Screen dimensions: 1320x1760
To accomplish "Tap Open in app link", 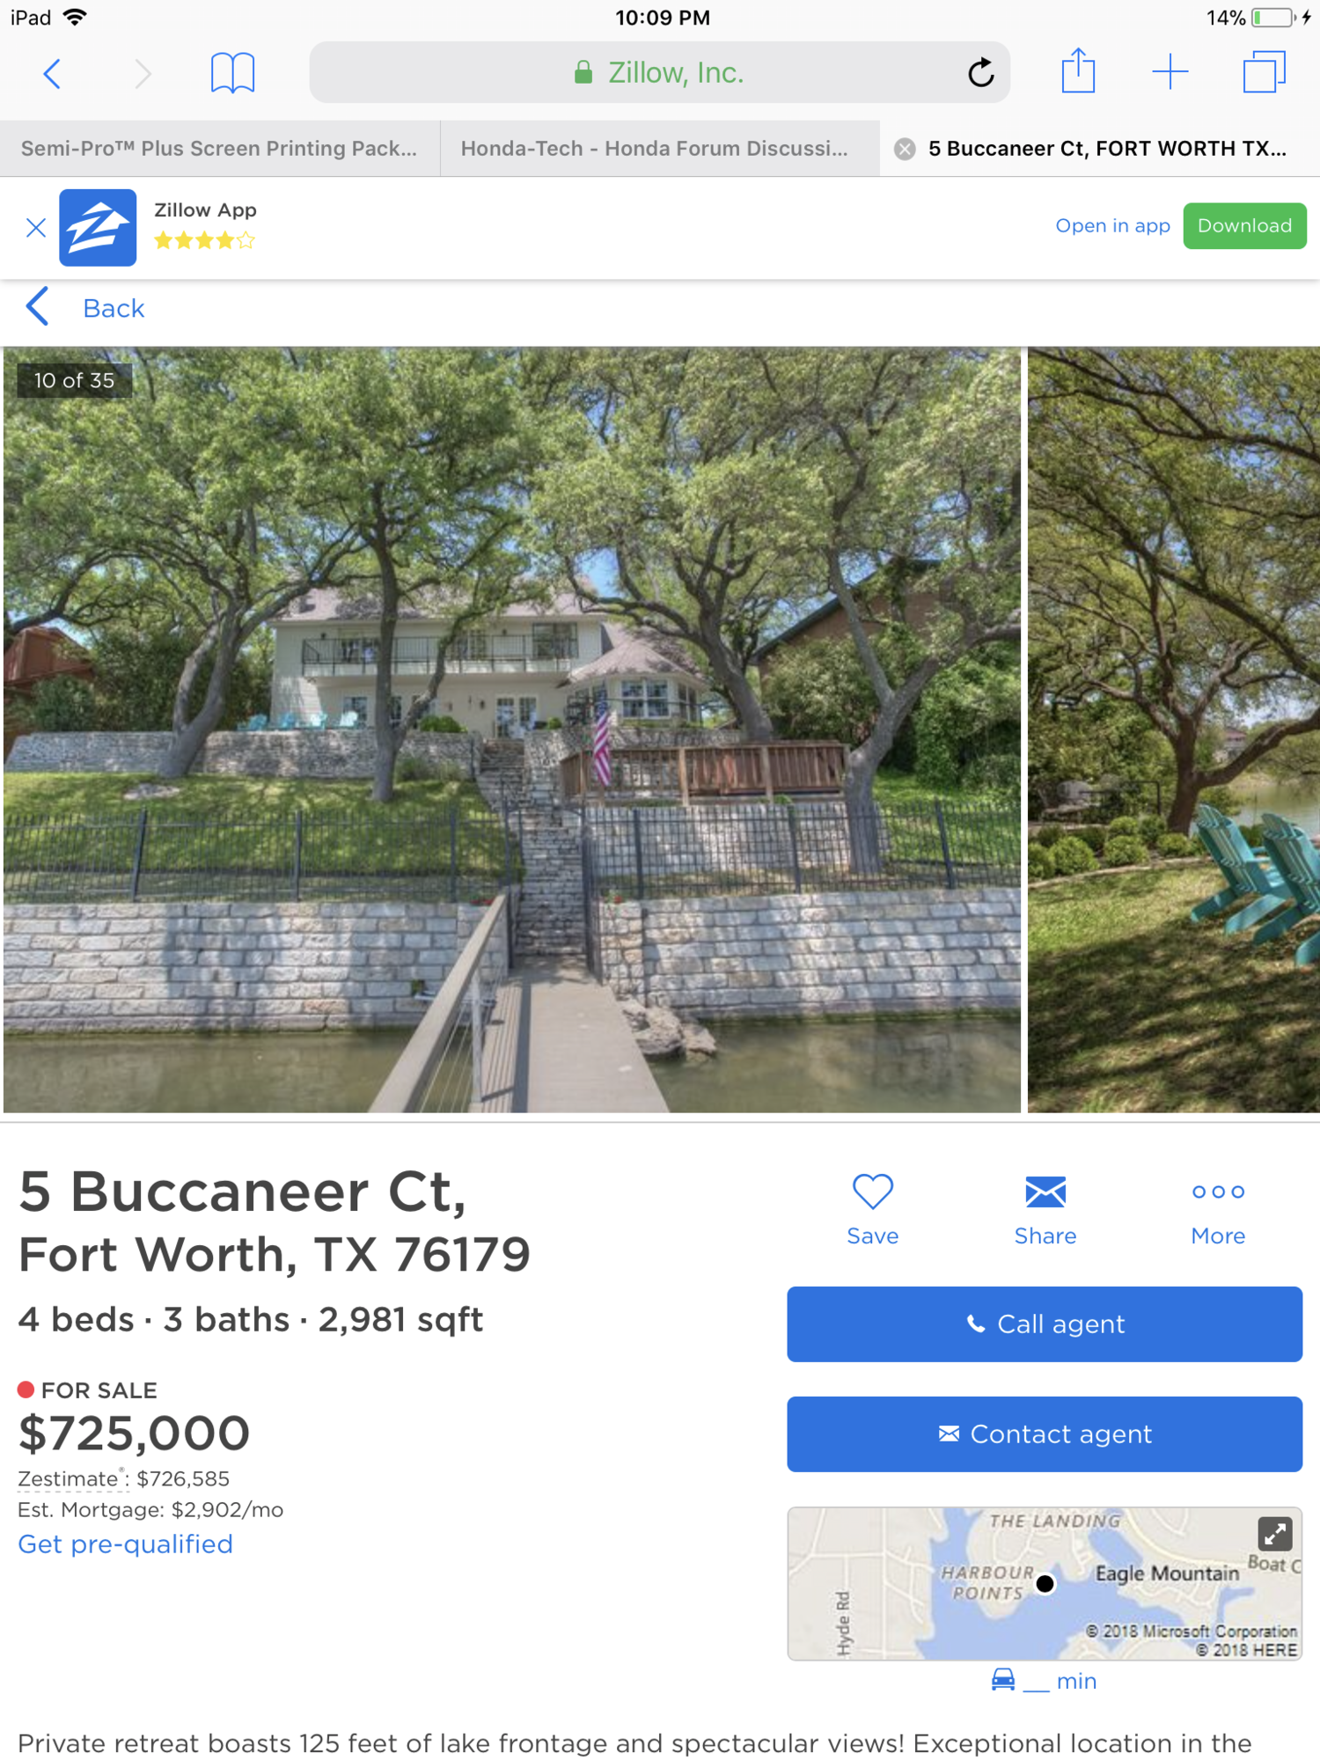I will pos(1112,226).
